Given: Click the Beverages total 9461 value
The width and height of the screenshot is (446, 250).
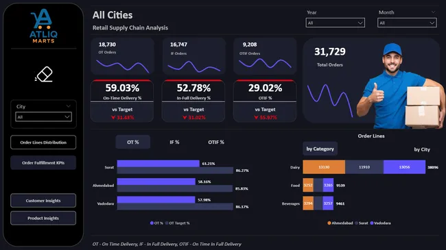Looking at the screenshot, I should click(340, 203).
